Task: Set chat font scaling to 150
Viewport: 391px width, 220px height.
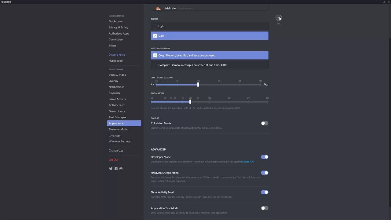Action: click(261, 85)
